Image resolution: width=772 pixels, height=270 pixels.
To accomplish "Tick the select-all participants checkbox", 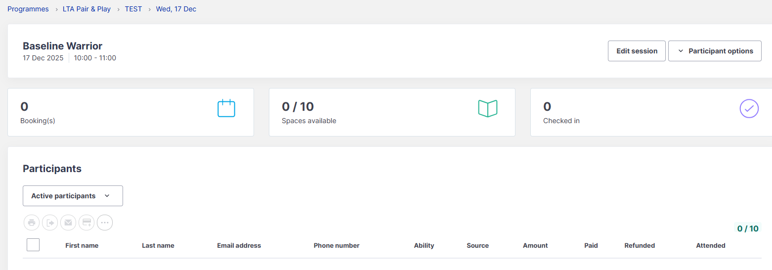I will [x=33, y=245].
